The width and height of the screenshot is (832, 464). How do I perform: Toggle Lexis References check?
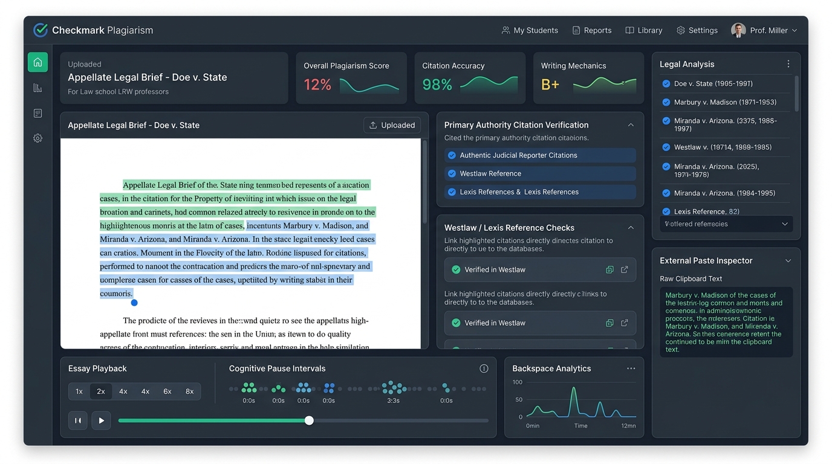[x=452, y=192]
